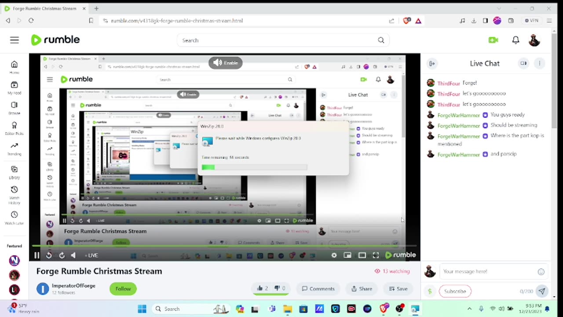
Task: Share the stream
Action: (x=361, y=289)
